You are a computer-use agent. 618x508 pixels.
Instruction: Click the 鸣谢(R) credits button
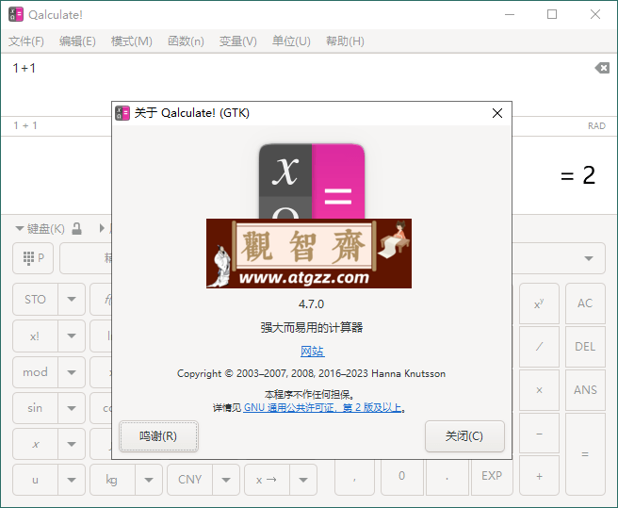(x=158, y=436)
